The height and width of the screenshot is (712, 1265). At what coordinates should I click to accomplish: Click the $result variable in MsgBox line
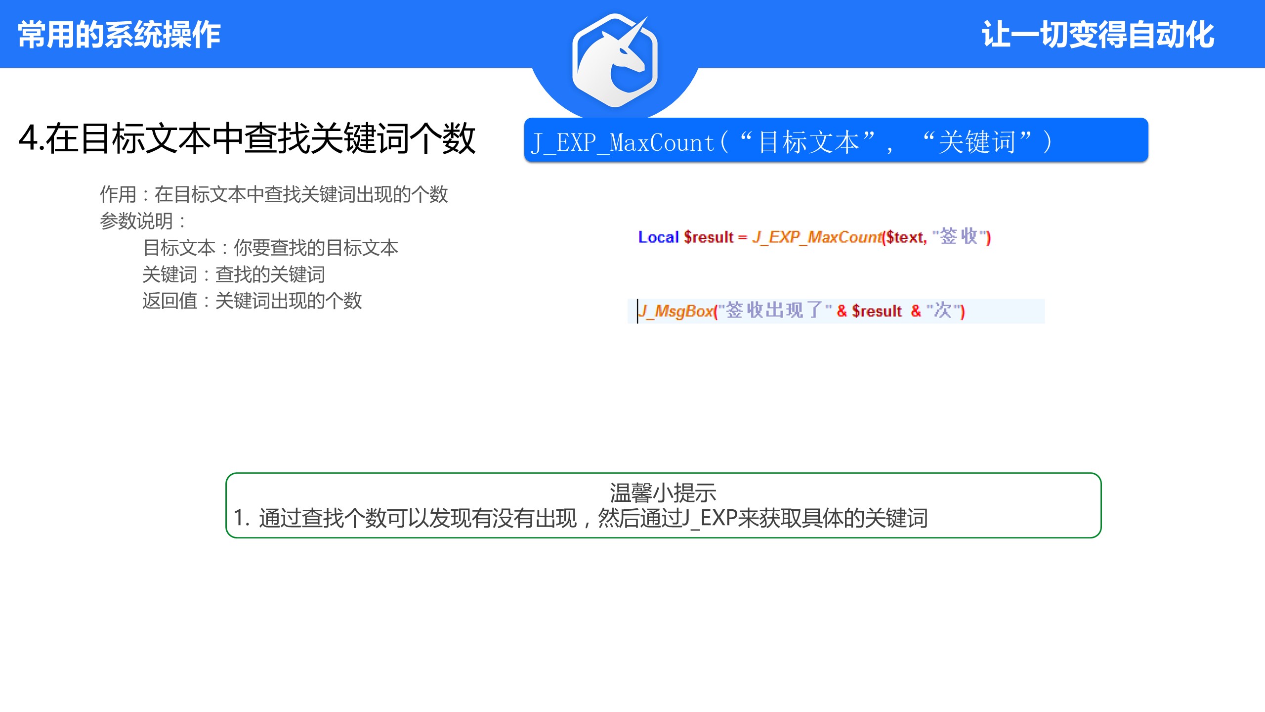click(x=877, y=311)
